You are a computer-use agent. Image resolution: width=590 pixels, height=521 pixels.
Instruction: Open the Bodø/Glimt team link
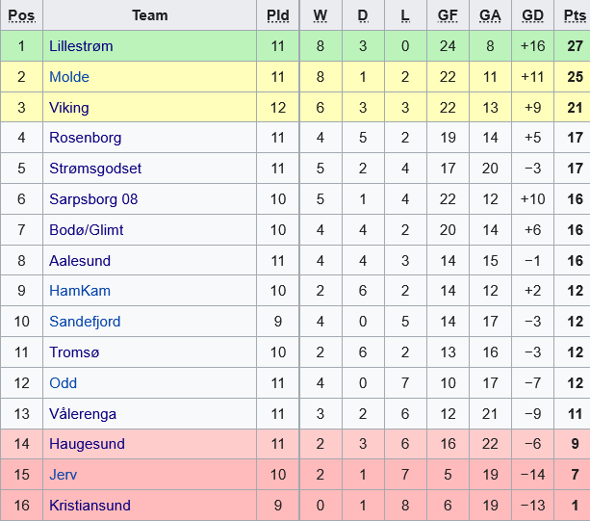pos(87,230)
